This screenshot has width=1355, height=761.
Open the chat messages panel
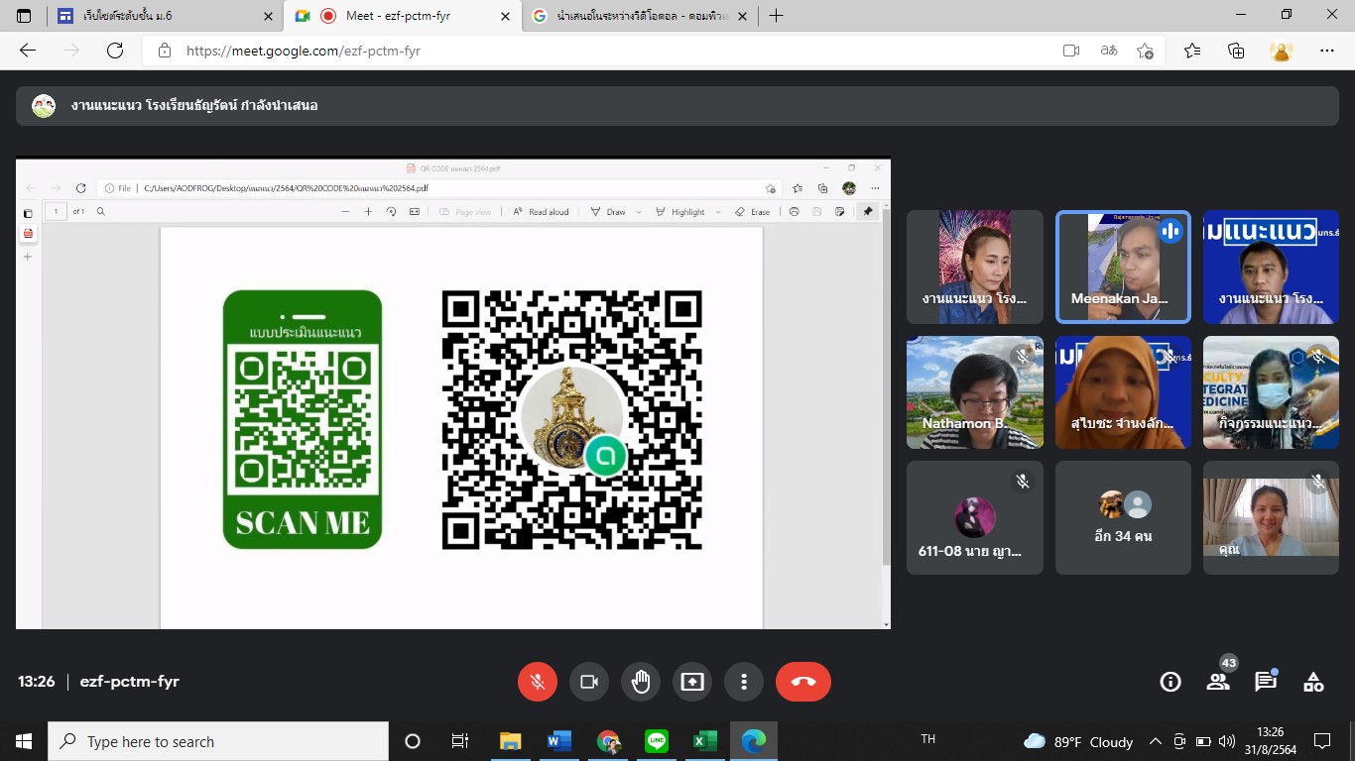[x=1266, y=682]
